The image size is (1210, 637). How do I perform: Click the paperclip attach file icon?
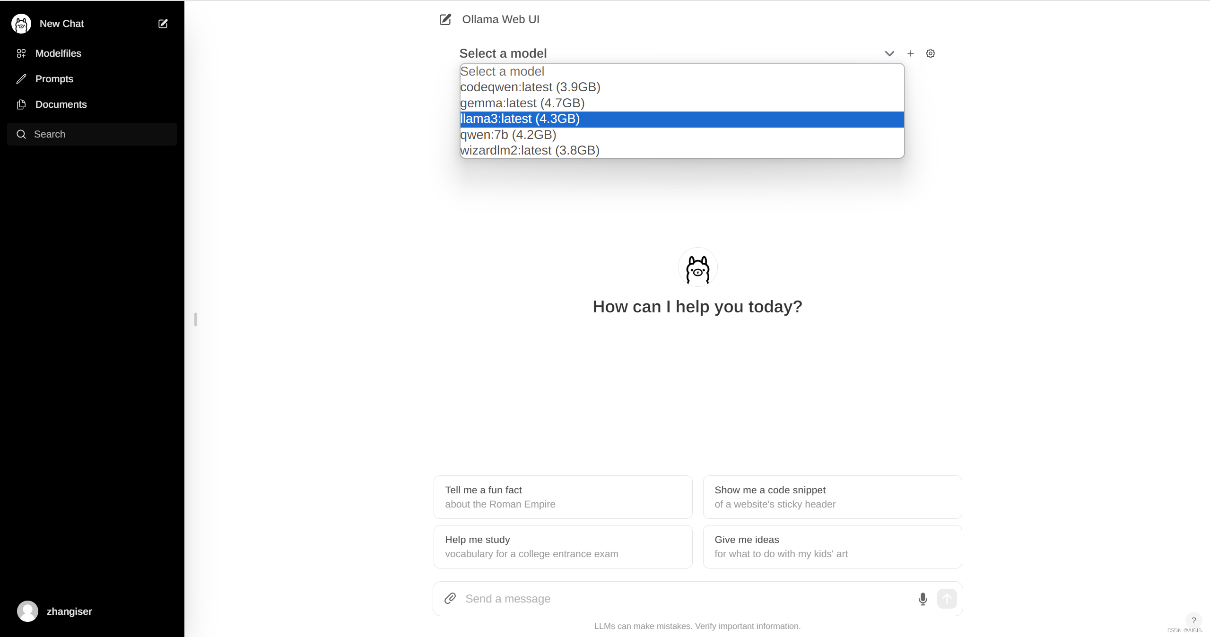pos(450,598)
